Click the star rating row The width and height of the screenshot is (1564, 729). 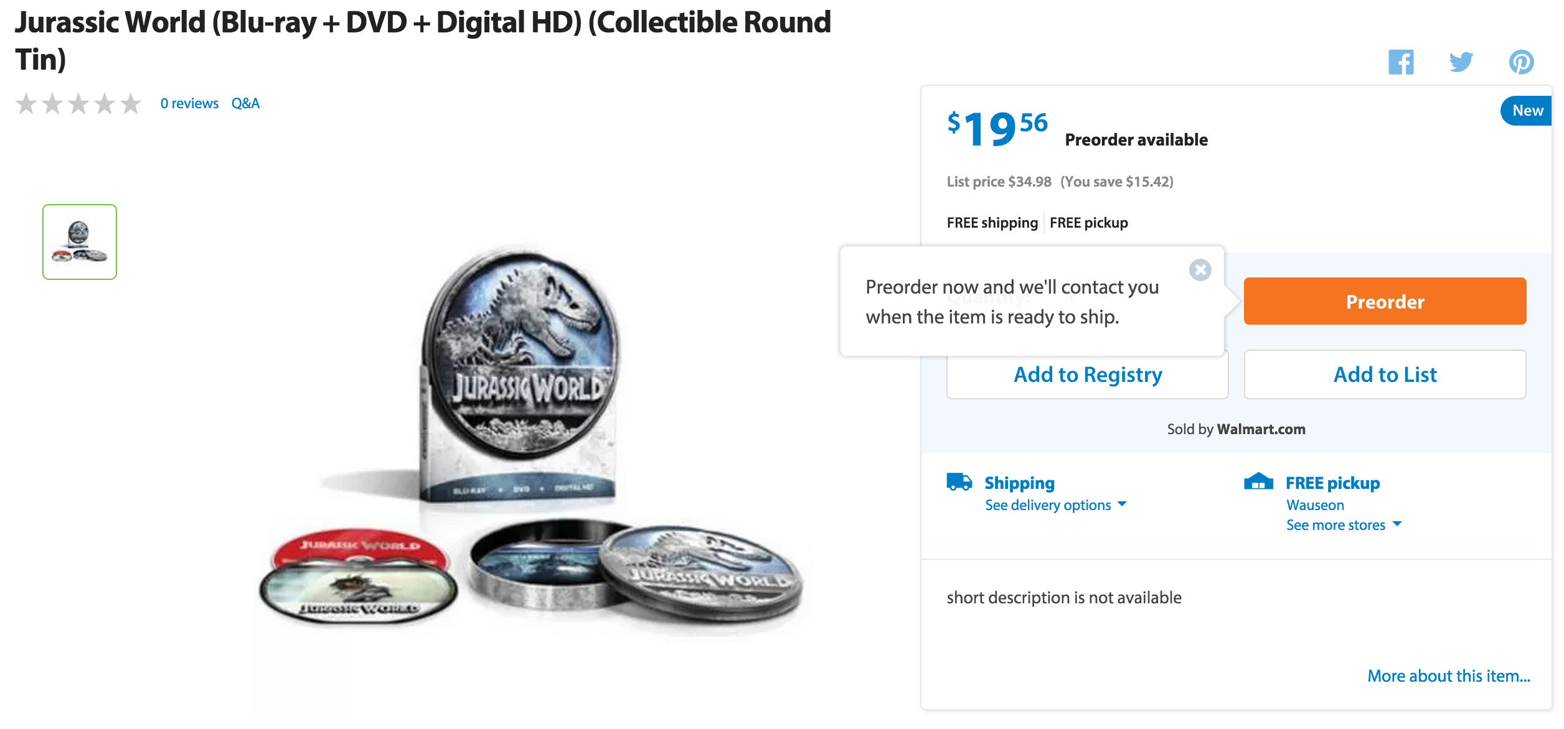click(x=78, y=103)
